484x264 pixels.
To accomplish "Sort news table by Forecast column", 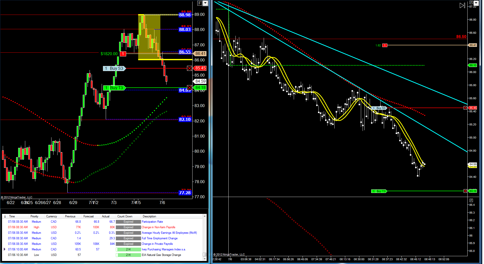I will pos(89,216).
